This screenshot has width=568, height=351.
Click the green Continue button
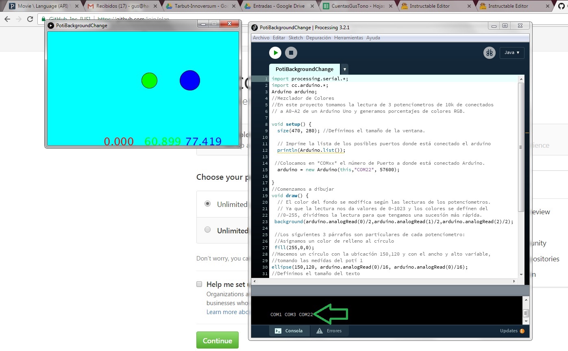click(x=218, y=340)
